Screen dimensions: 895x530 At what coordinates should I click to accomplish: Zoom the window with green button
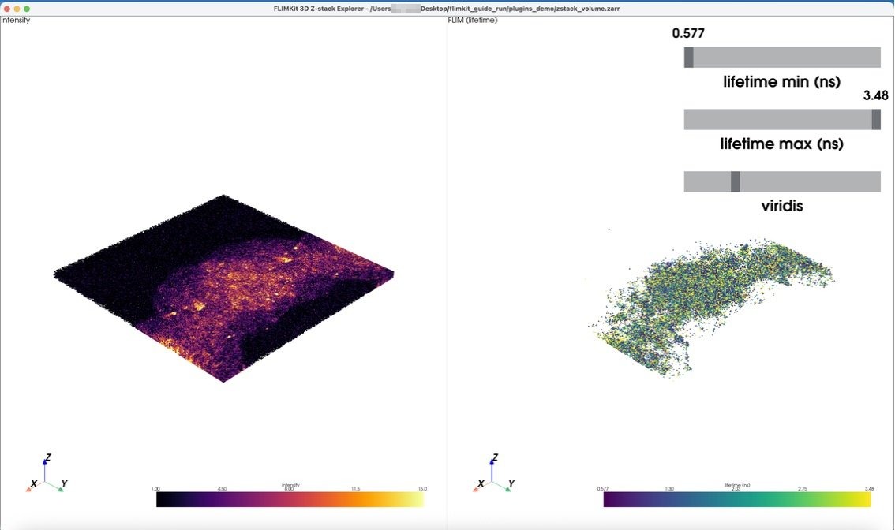point(27,9)
